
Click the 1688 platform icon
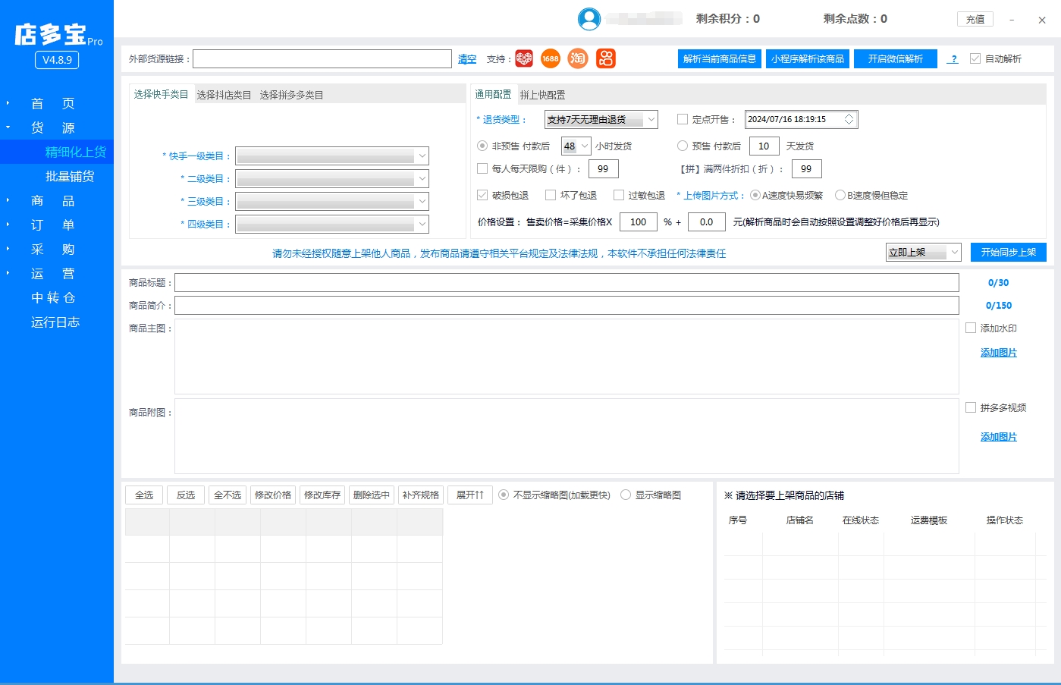click(x=551, y=58)
